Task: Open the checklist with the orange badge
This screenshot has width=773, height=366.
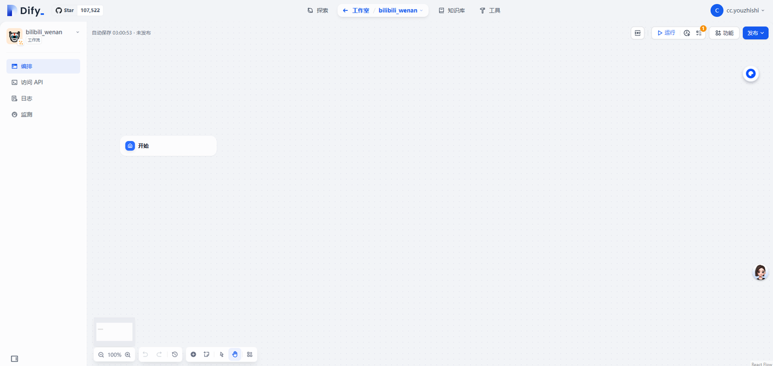Action: [699, 33]
